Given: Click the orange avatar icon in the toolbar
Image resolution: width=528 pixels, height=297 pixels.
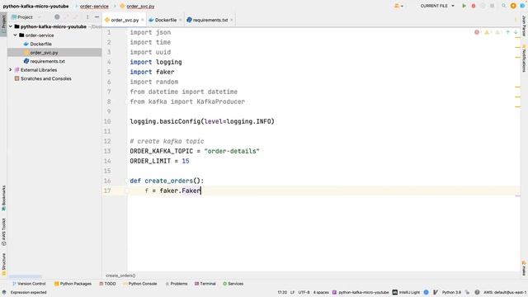Looking at the screenshot, I should [513, 6].
